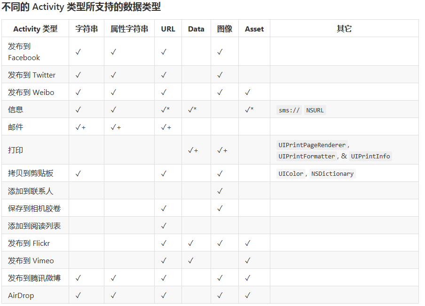This screenshot has width=425, height=306.
Task: Click the NSDictionary code snippet
Action: coord(332,173)
